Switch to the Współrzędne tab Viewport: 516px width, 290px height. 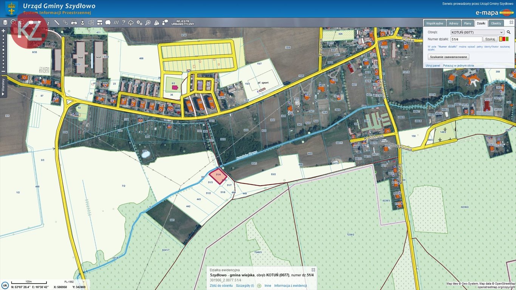point(435,23)
